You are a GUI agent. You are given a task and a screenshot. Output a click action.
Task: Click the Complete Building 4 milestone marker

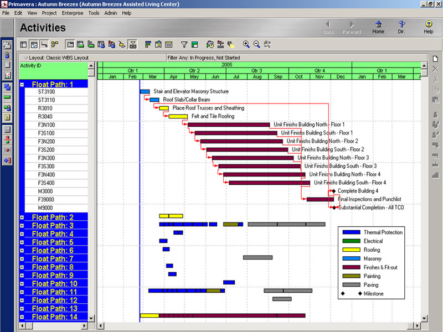click(x=333, y=191)
